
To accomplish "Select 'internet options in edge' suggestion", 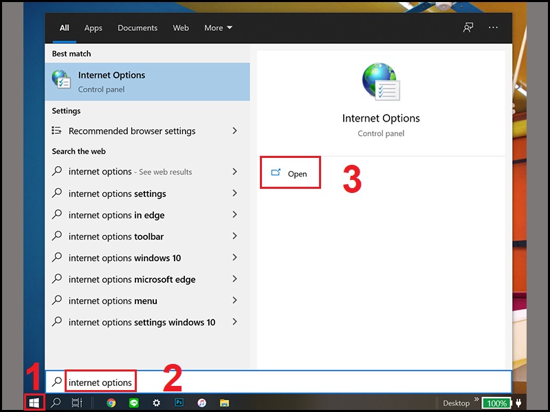I will click(x=116, y=215).
